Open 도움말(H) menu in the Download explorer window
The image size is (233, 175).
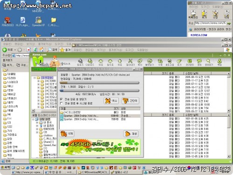[142, 50]
